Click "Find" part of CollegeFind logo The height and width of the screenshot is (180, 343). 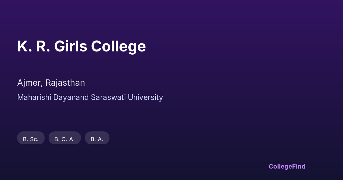click(x=299, y=166)
